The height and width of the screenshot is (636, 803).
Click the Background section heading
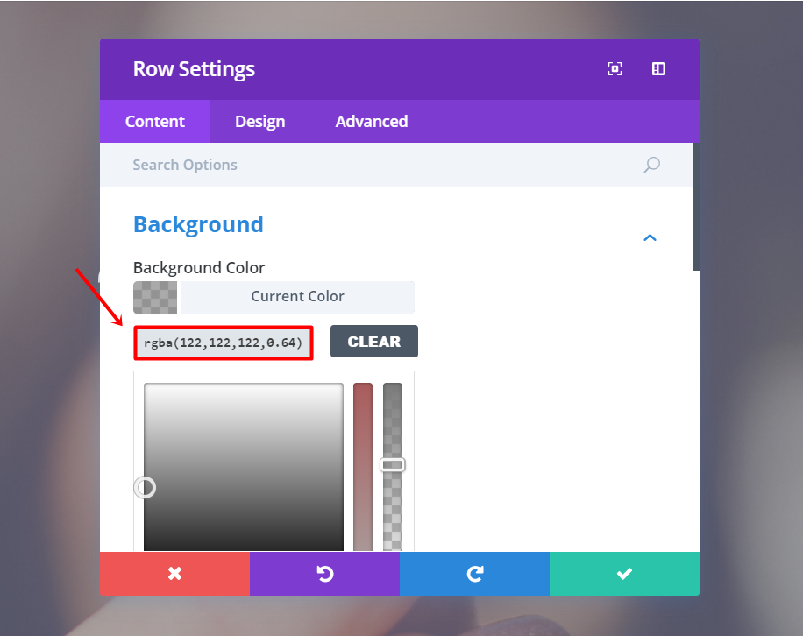click(198, 225)
